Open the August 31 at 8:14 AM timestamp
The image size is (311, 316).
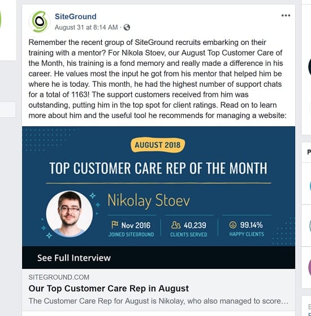(87, 27)
